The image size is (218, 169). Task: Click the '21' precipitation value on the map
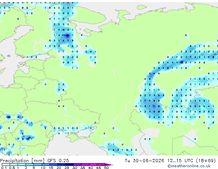tap(68, 35)
